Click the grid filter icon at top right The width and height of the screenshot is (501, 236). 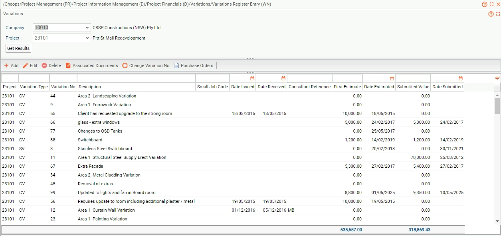pos(497,78)
